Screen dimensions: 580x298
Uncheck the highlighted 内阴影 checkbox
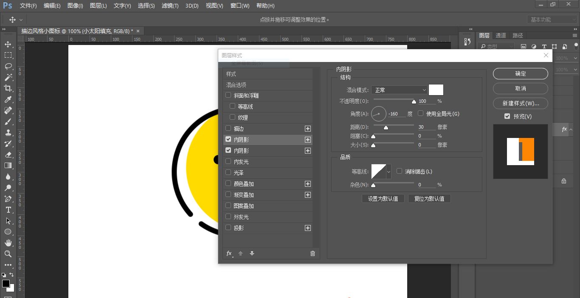pyautogui.click(x=228, y=139)
